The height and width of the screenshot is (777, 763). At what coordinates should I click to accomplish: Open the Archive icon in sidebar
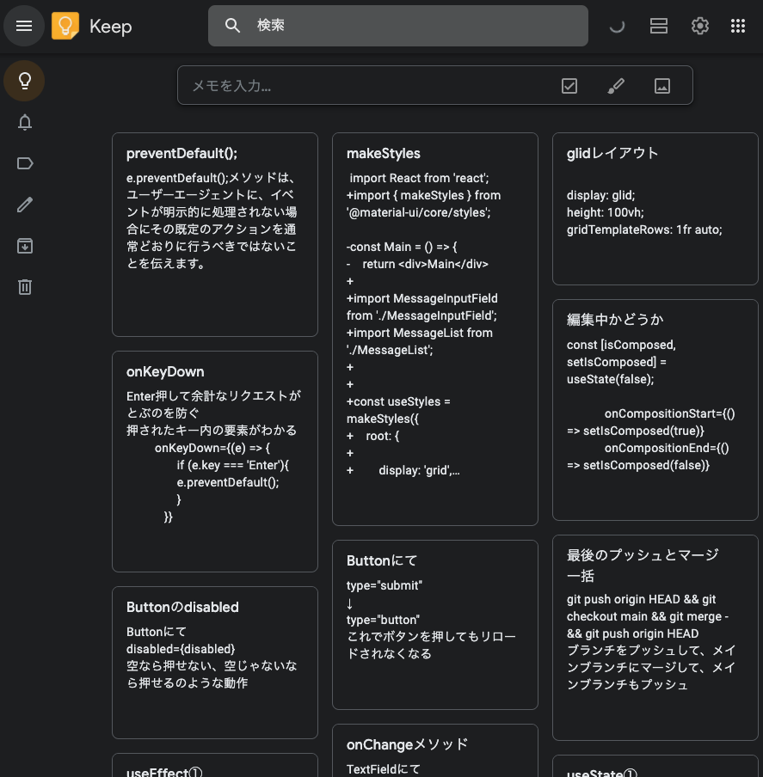(x=24, y=246)
